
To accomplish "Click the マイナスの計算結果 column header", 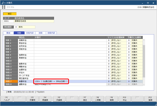I will (x=116, y=37).
